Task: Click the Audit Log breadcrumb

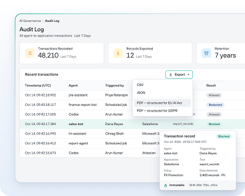Action: pyautogui.click(x=52, y=21)
